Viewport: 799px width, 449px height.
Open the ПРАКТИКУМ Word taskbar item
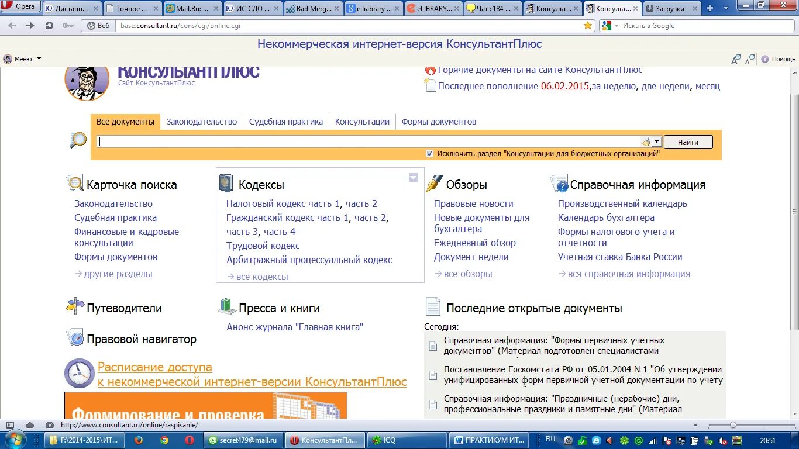click(490, 440)
